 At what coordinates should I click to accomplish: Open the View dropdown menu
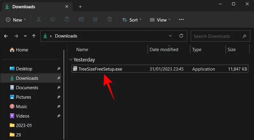(160, 20)
